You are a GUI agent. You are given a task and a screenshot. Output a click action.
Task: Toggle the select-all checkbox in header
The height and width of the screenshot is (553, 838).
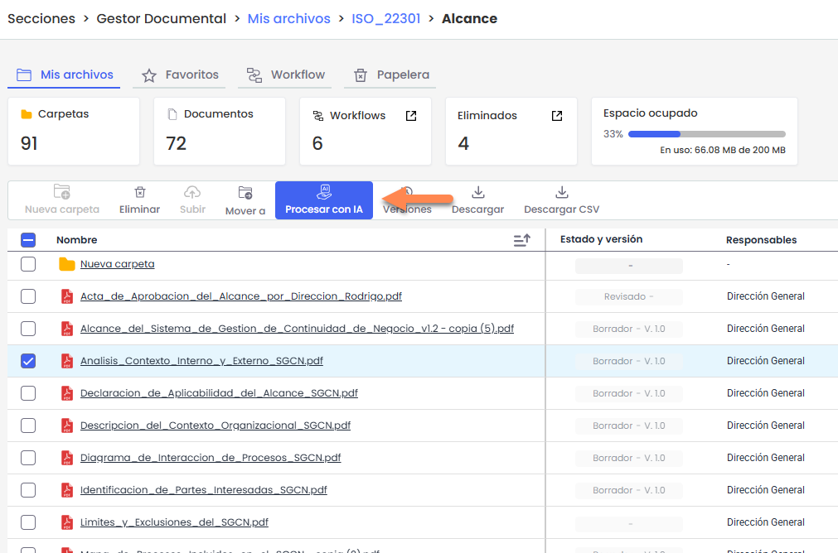tap(28, 240)
